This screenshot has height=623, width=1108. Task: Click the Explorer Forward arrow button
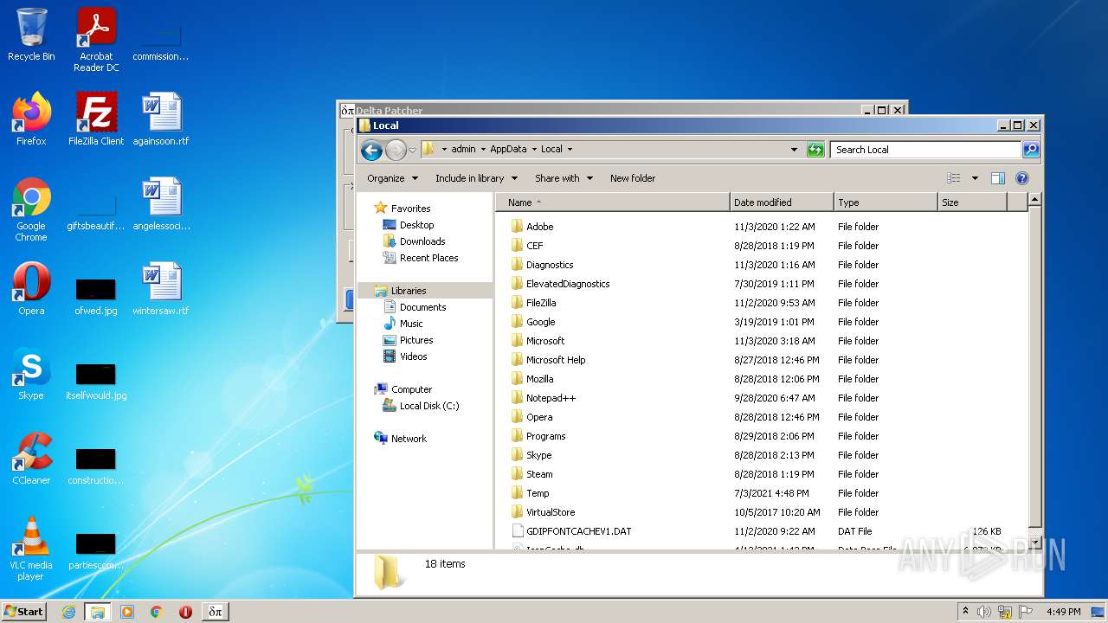tap(396, 150)
